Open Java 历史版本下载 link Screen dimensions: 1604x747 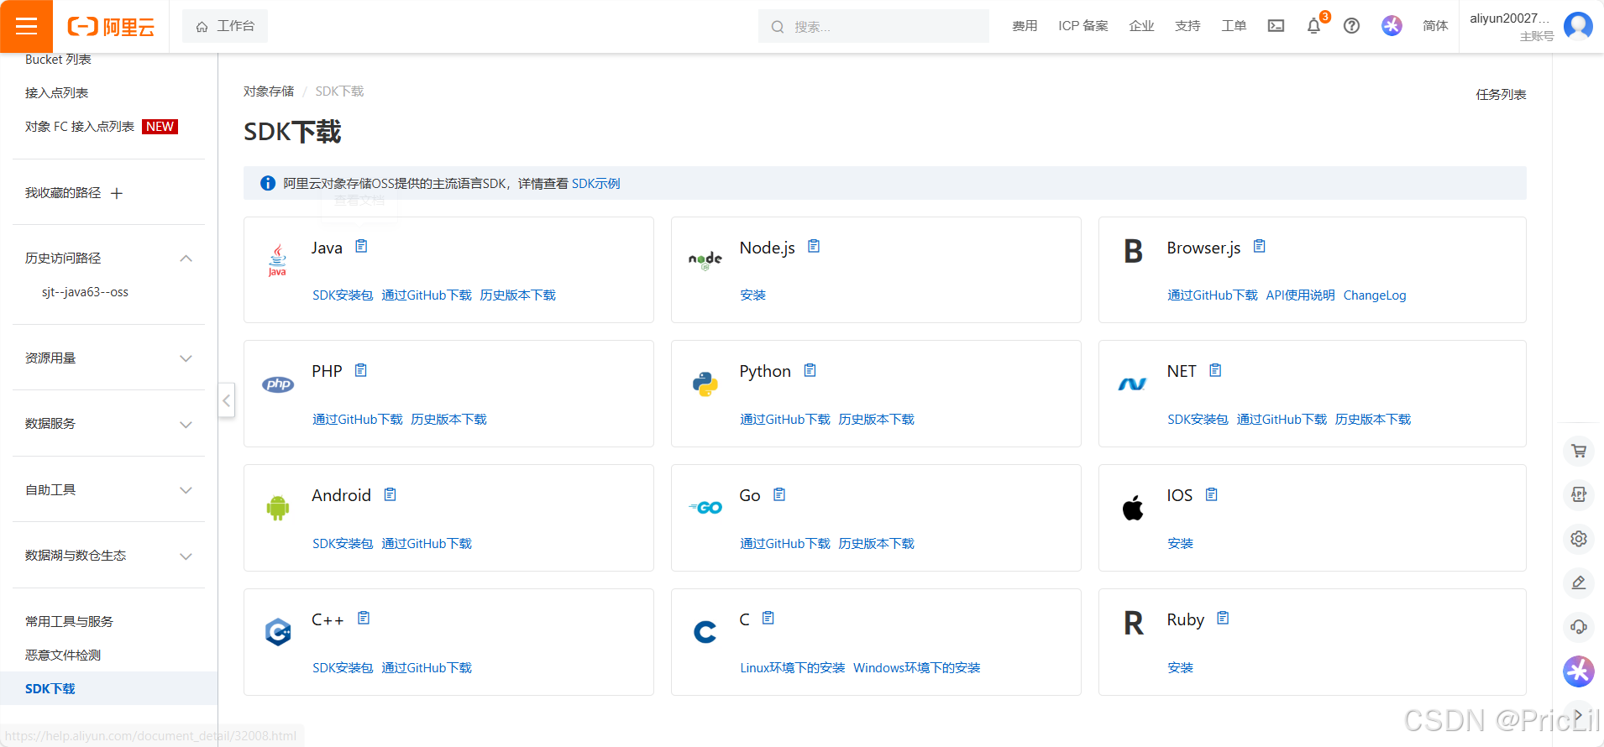point(518,295)
